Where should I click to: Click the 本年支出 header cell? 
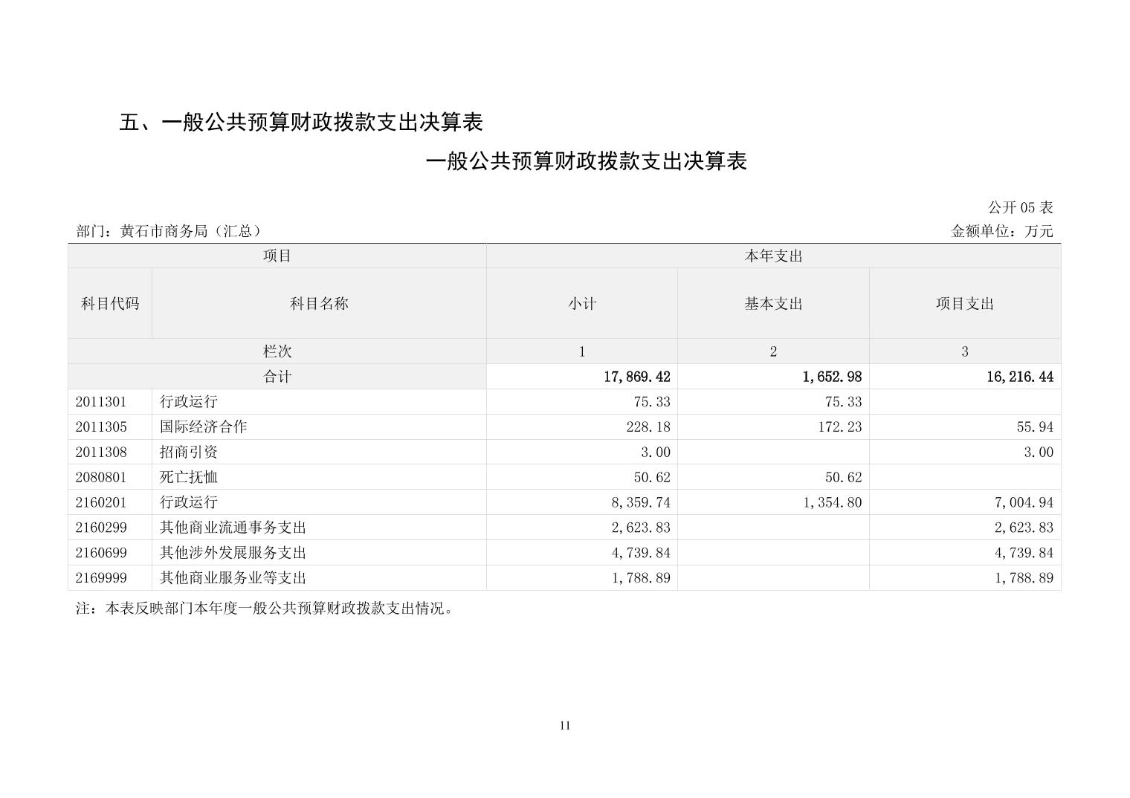click(773, 256)
